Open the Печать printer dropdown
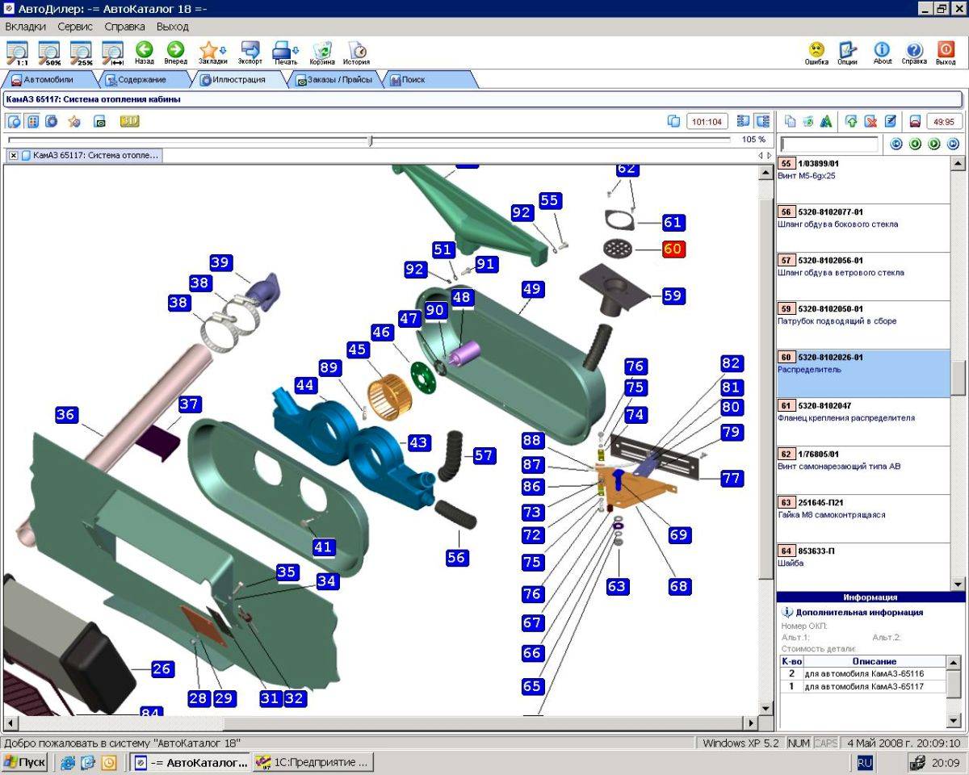969x775 pixels. click(286, 52)
